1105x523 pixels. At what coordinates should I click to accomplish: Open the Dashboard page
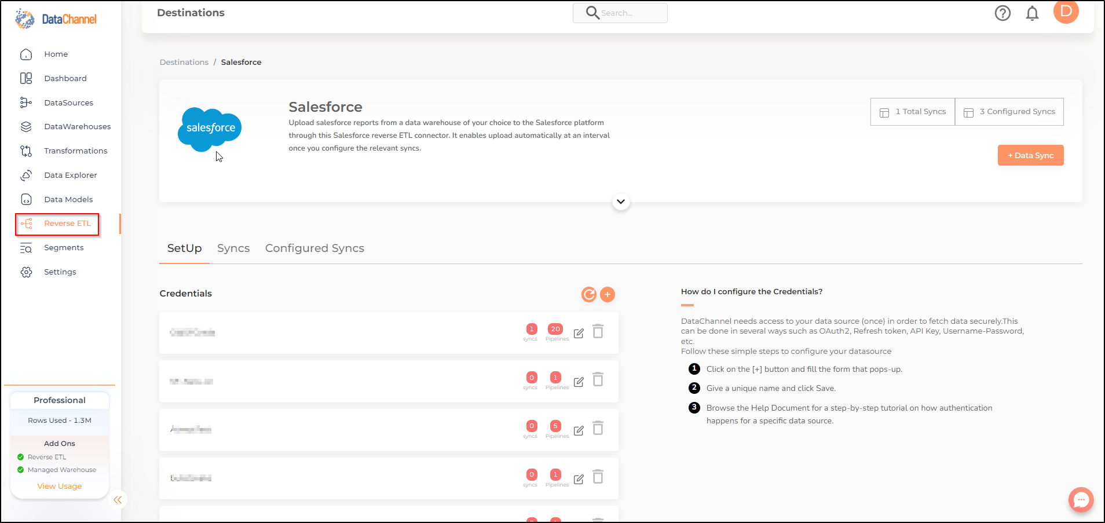click(x=65, y=78)
